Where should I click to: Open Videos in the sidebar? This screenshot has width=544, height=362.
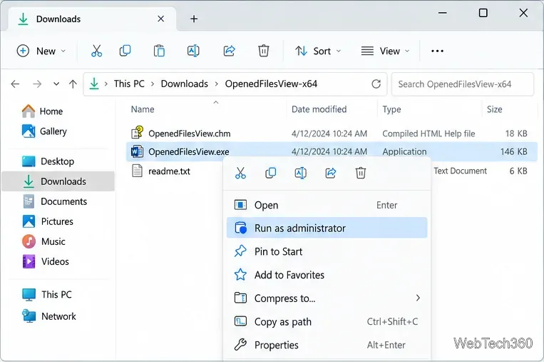tap(46, 261)
